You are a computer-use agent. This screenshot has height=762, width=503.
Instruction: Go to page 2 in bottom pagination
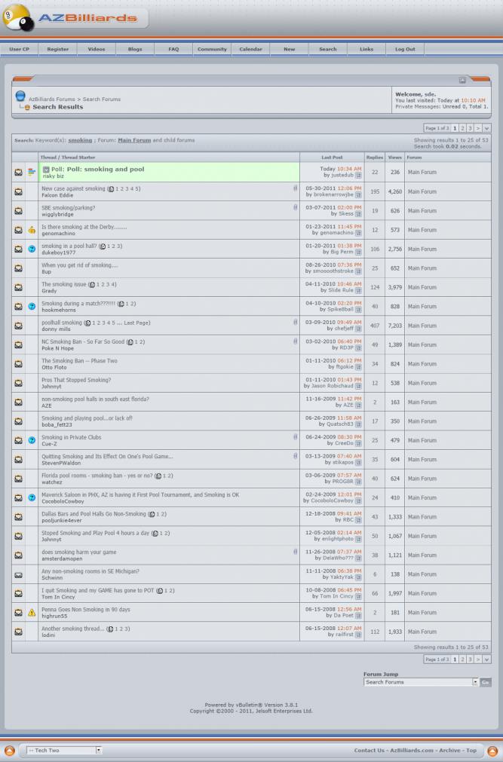462,659
